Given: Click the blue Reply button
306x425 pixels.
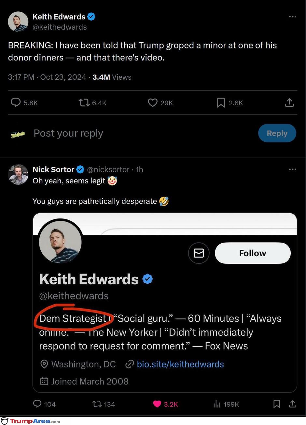Looking at the screenshot, I should click(277, 133).
